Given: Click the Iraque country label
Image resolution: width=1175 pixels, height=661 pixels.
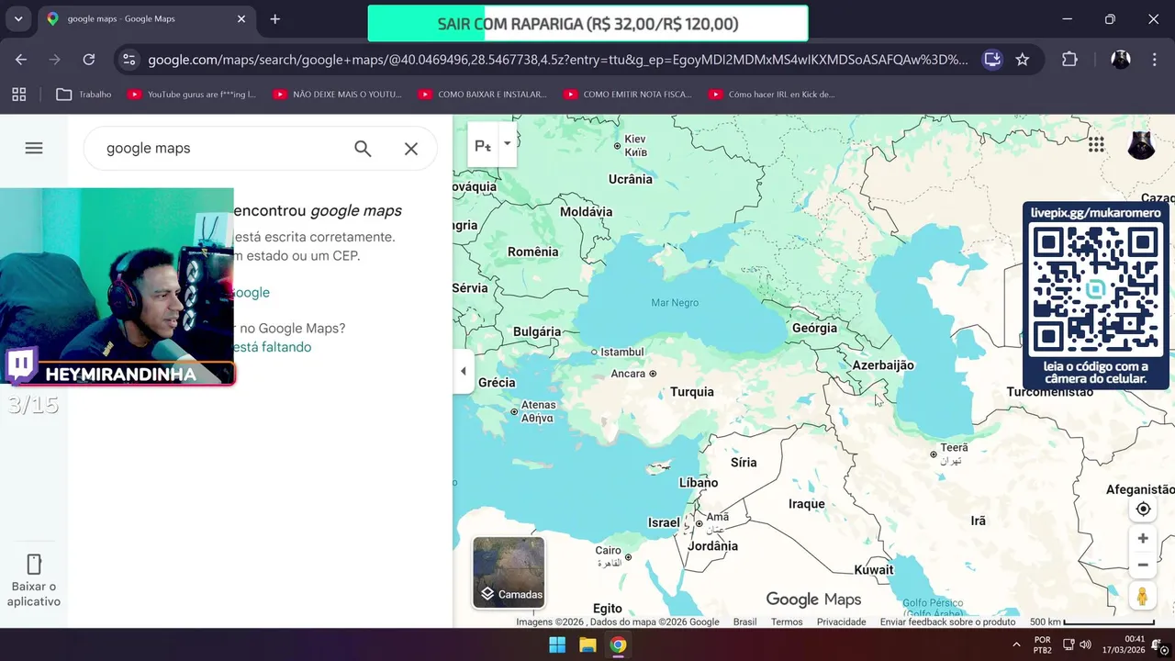Looking at the screenshot, I should pyautogui.click(x=807, y=504).
